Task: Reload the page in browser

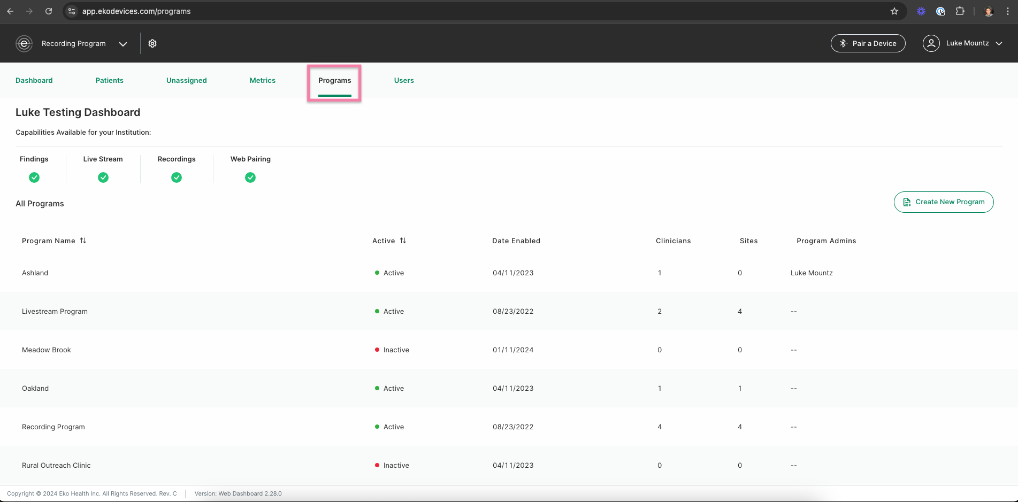Action: (49, 11)
